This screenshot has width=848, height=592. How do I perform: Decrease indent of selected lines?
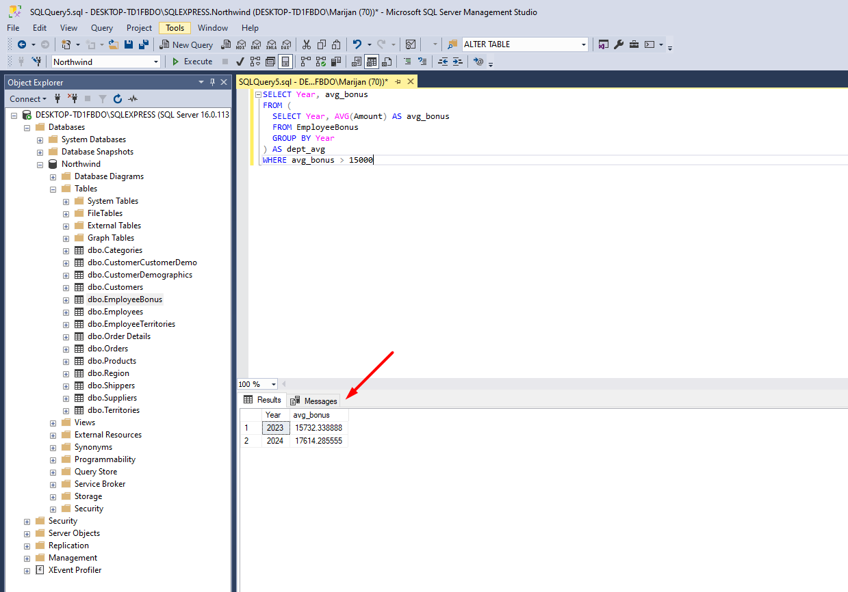[442, 62]
